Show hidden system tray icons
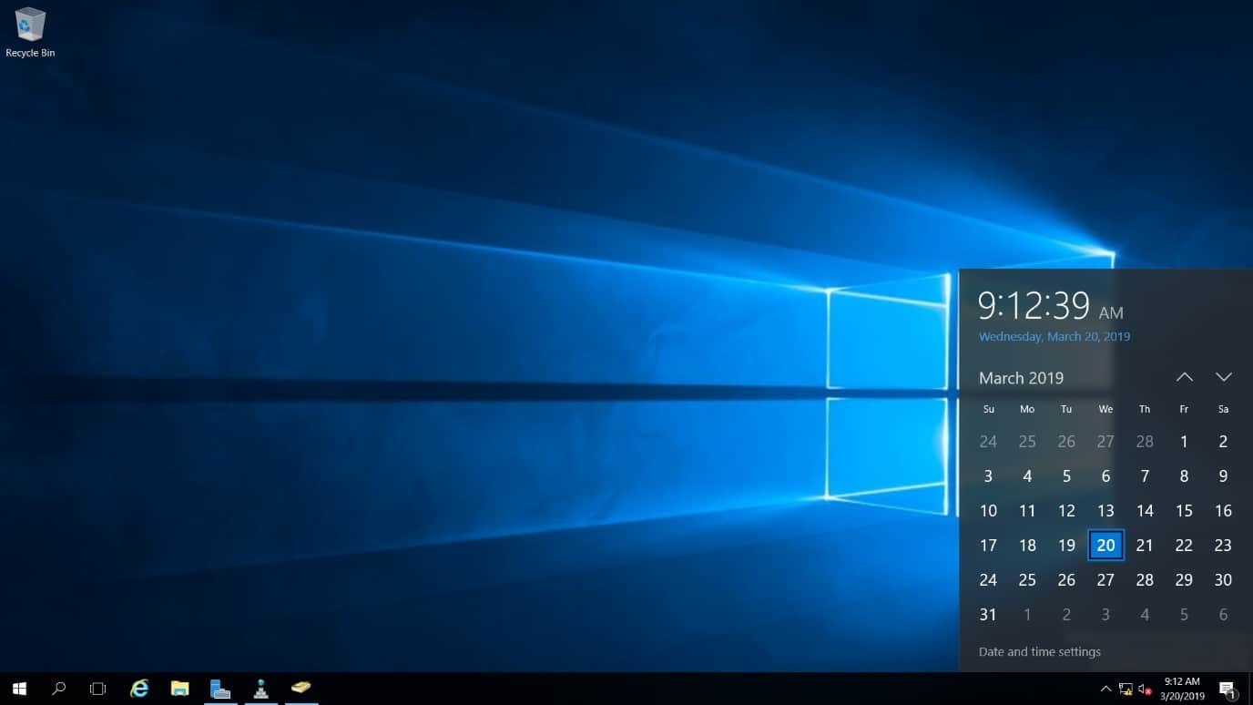Screen dimensions: 1253x705 1105,690
